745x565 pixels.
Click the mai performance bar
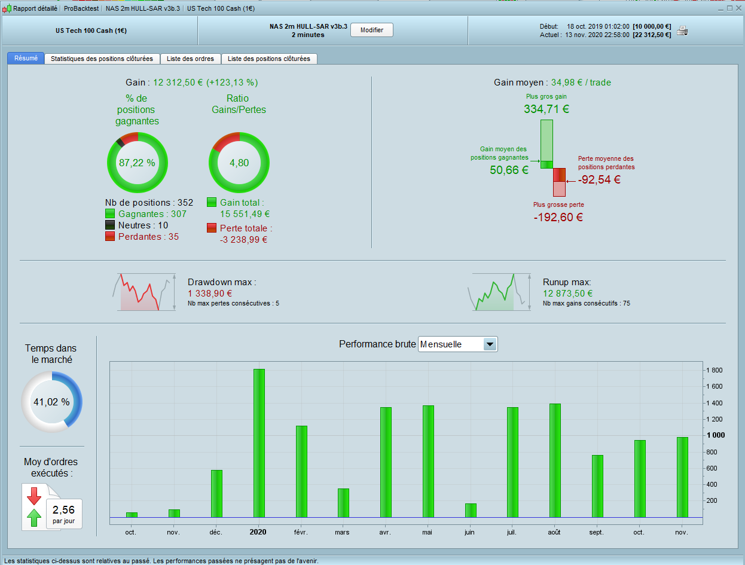coord(428,461)
